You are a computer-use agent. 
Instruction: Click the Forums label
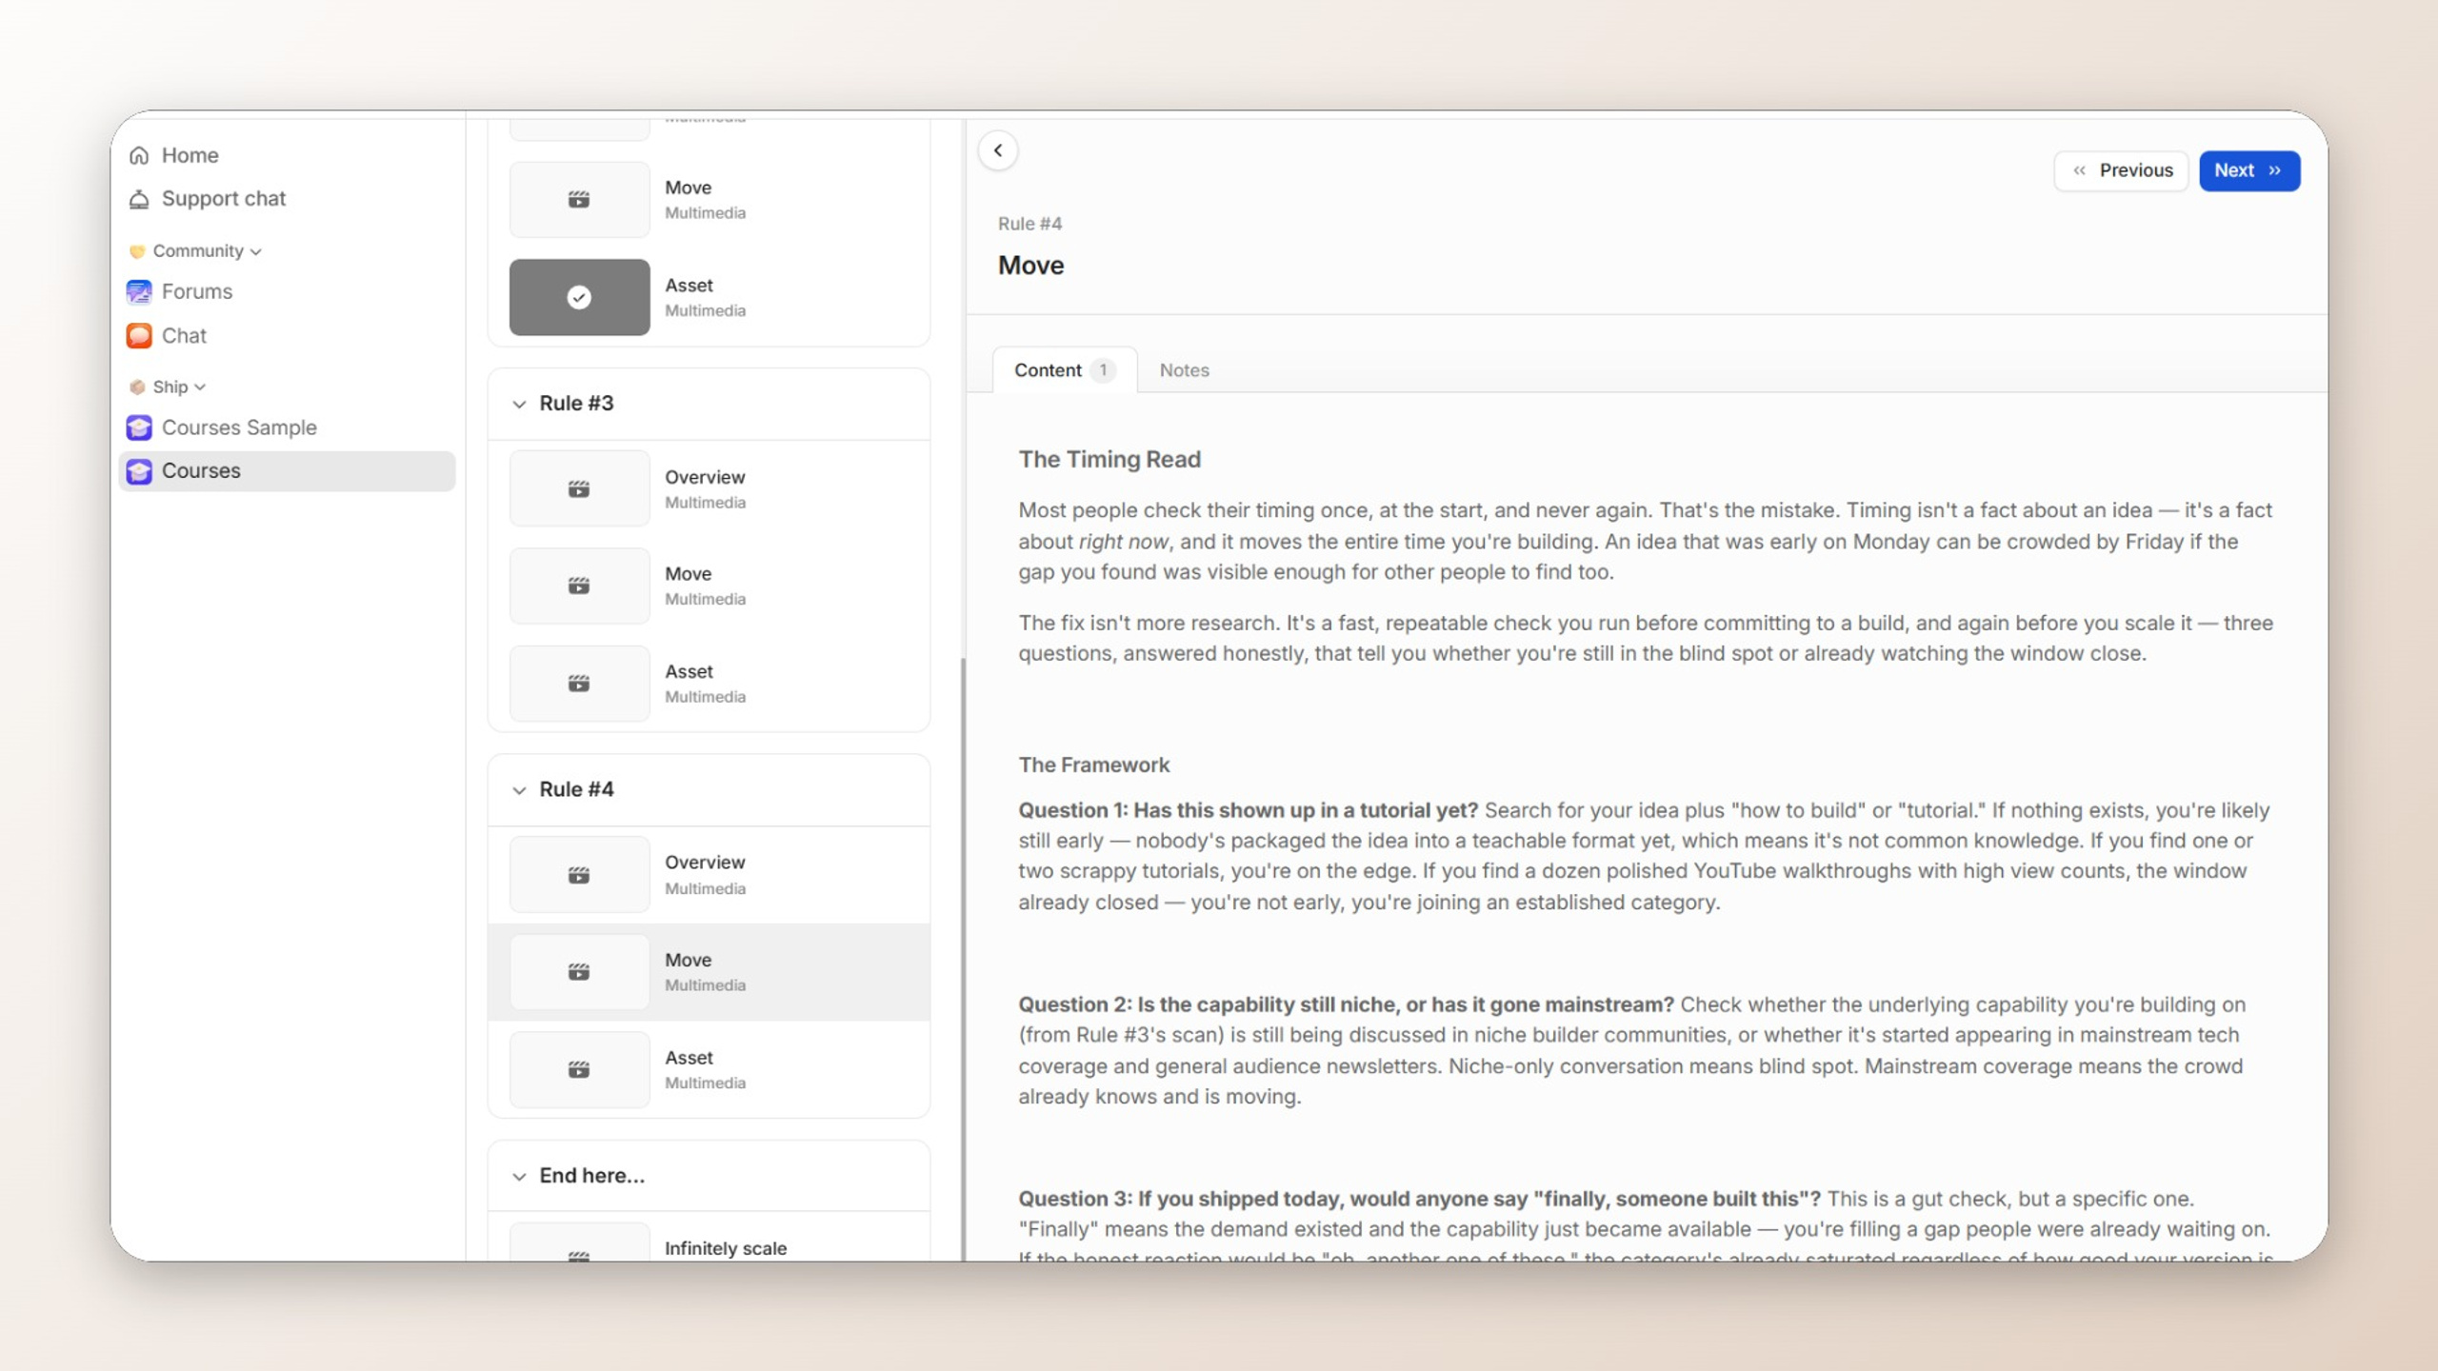pos(197,291)
